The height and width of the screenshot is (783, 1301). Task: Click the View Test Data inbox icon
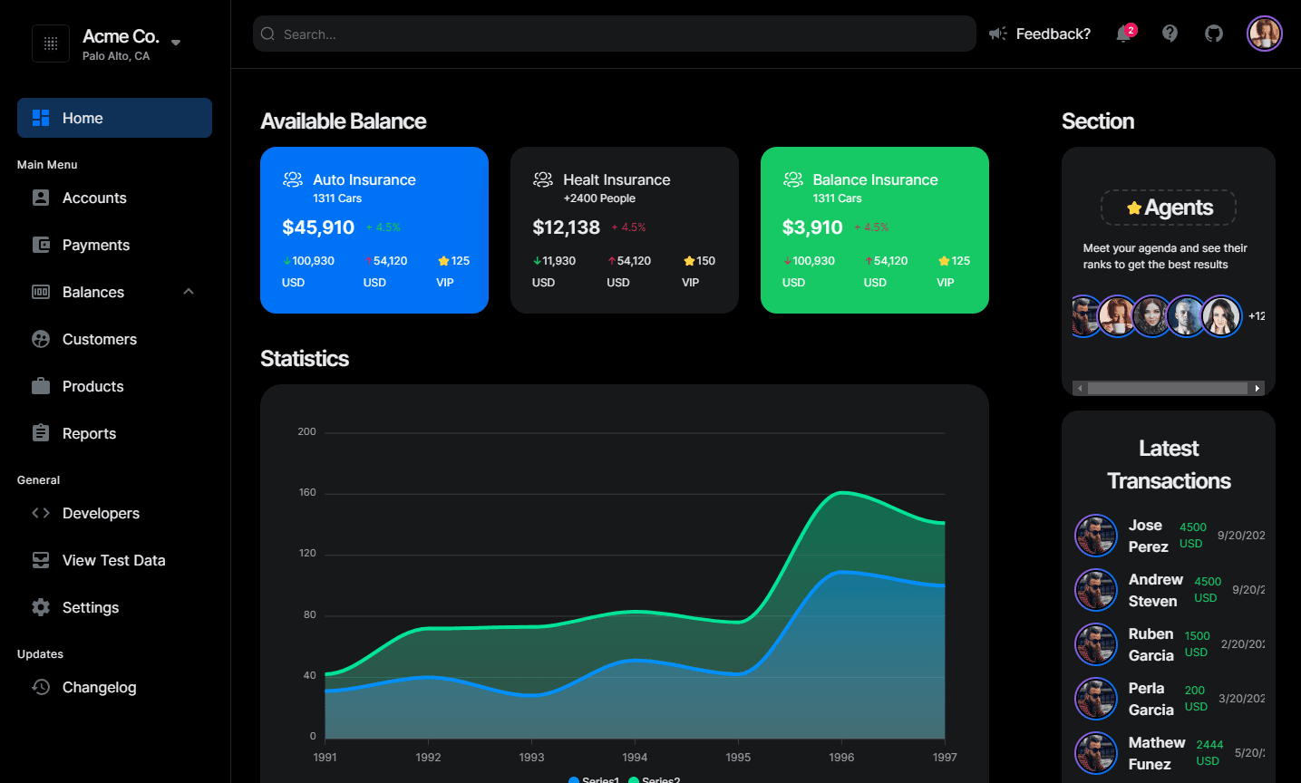[41, 560]
